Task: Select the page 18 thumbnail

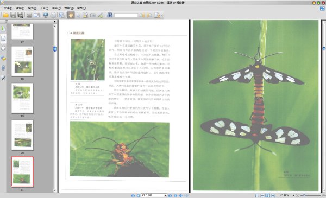Action: tap(22, 61)
